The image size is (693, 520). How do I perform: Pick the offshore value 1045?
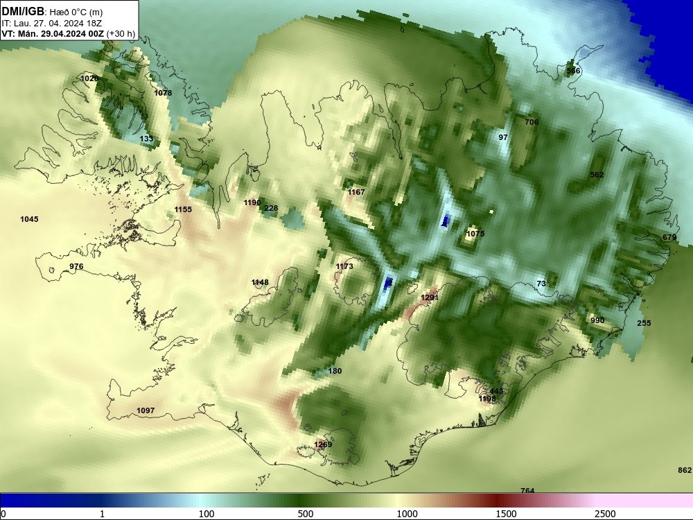[29, 219]
